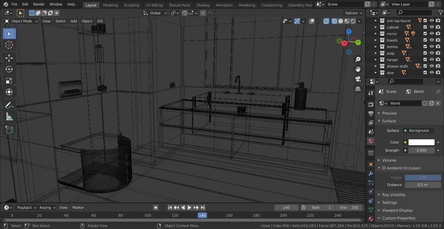Open the Render menu
Image resolution: width=444 pixels, height=229 pixels.
(x=39, y=4)
